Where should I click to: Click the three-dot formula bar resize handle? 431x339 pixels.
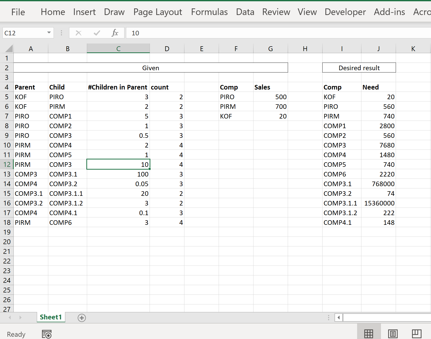tap(61, 33)
